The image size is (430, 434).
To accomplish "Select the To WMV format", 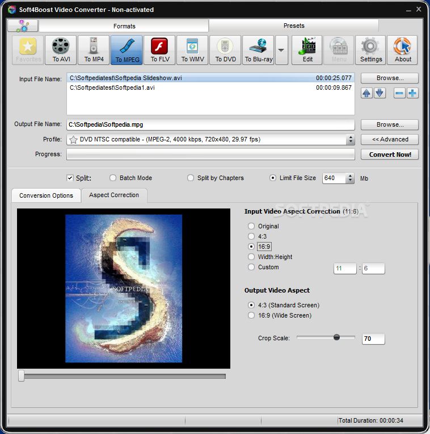I will (192, 50).
